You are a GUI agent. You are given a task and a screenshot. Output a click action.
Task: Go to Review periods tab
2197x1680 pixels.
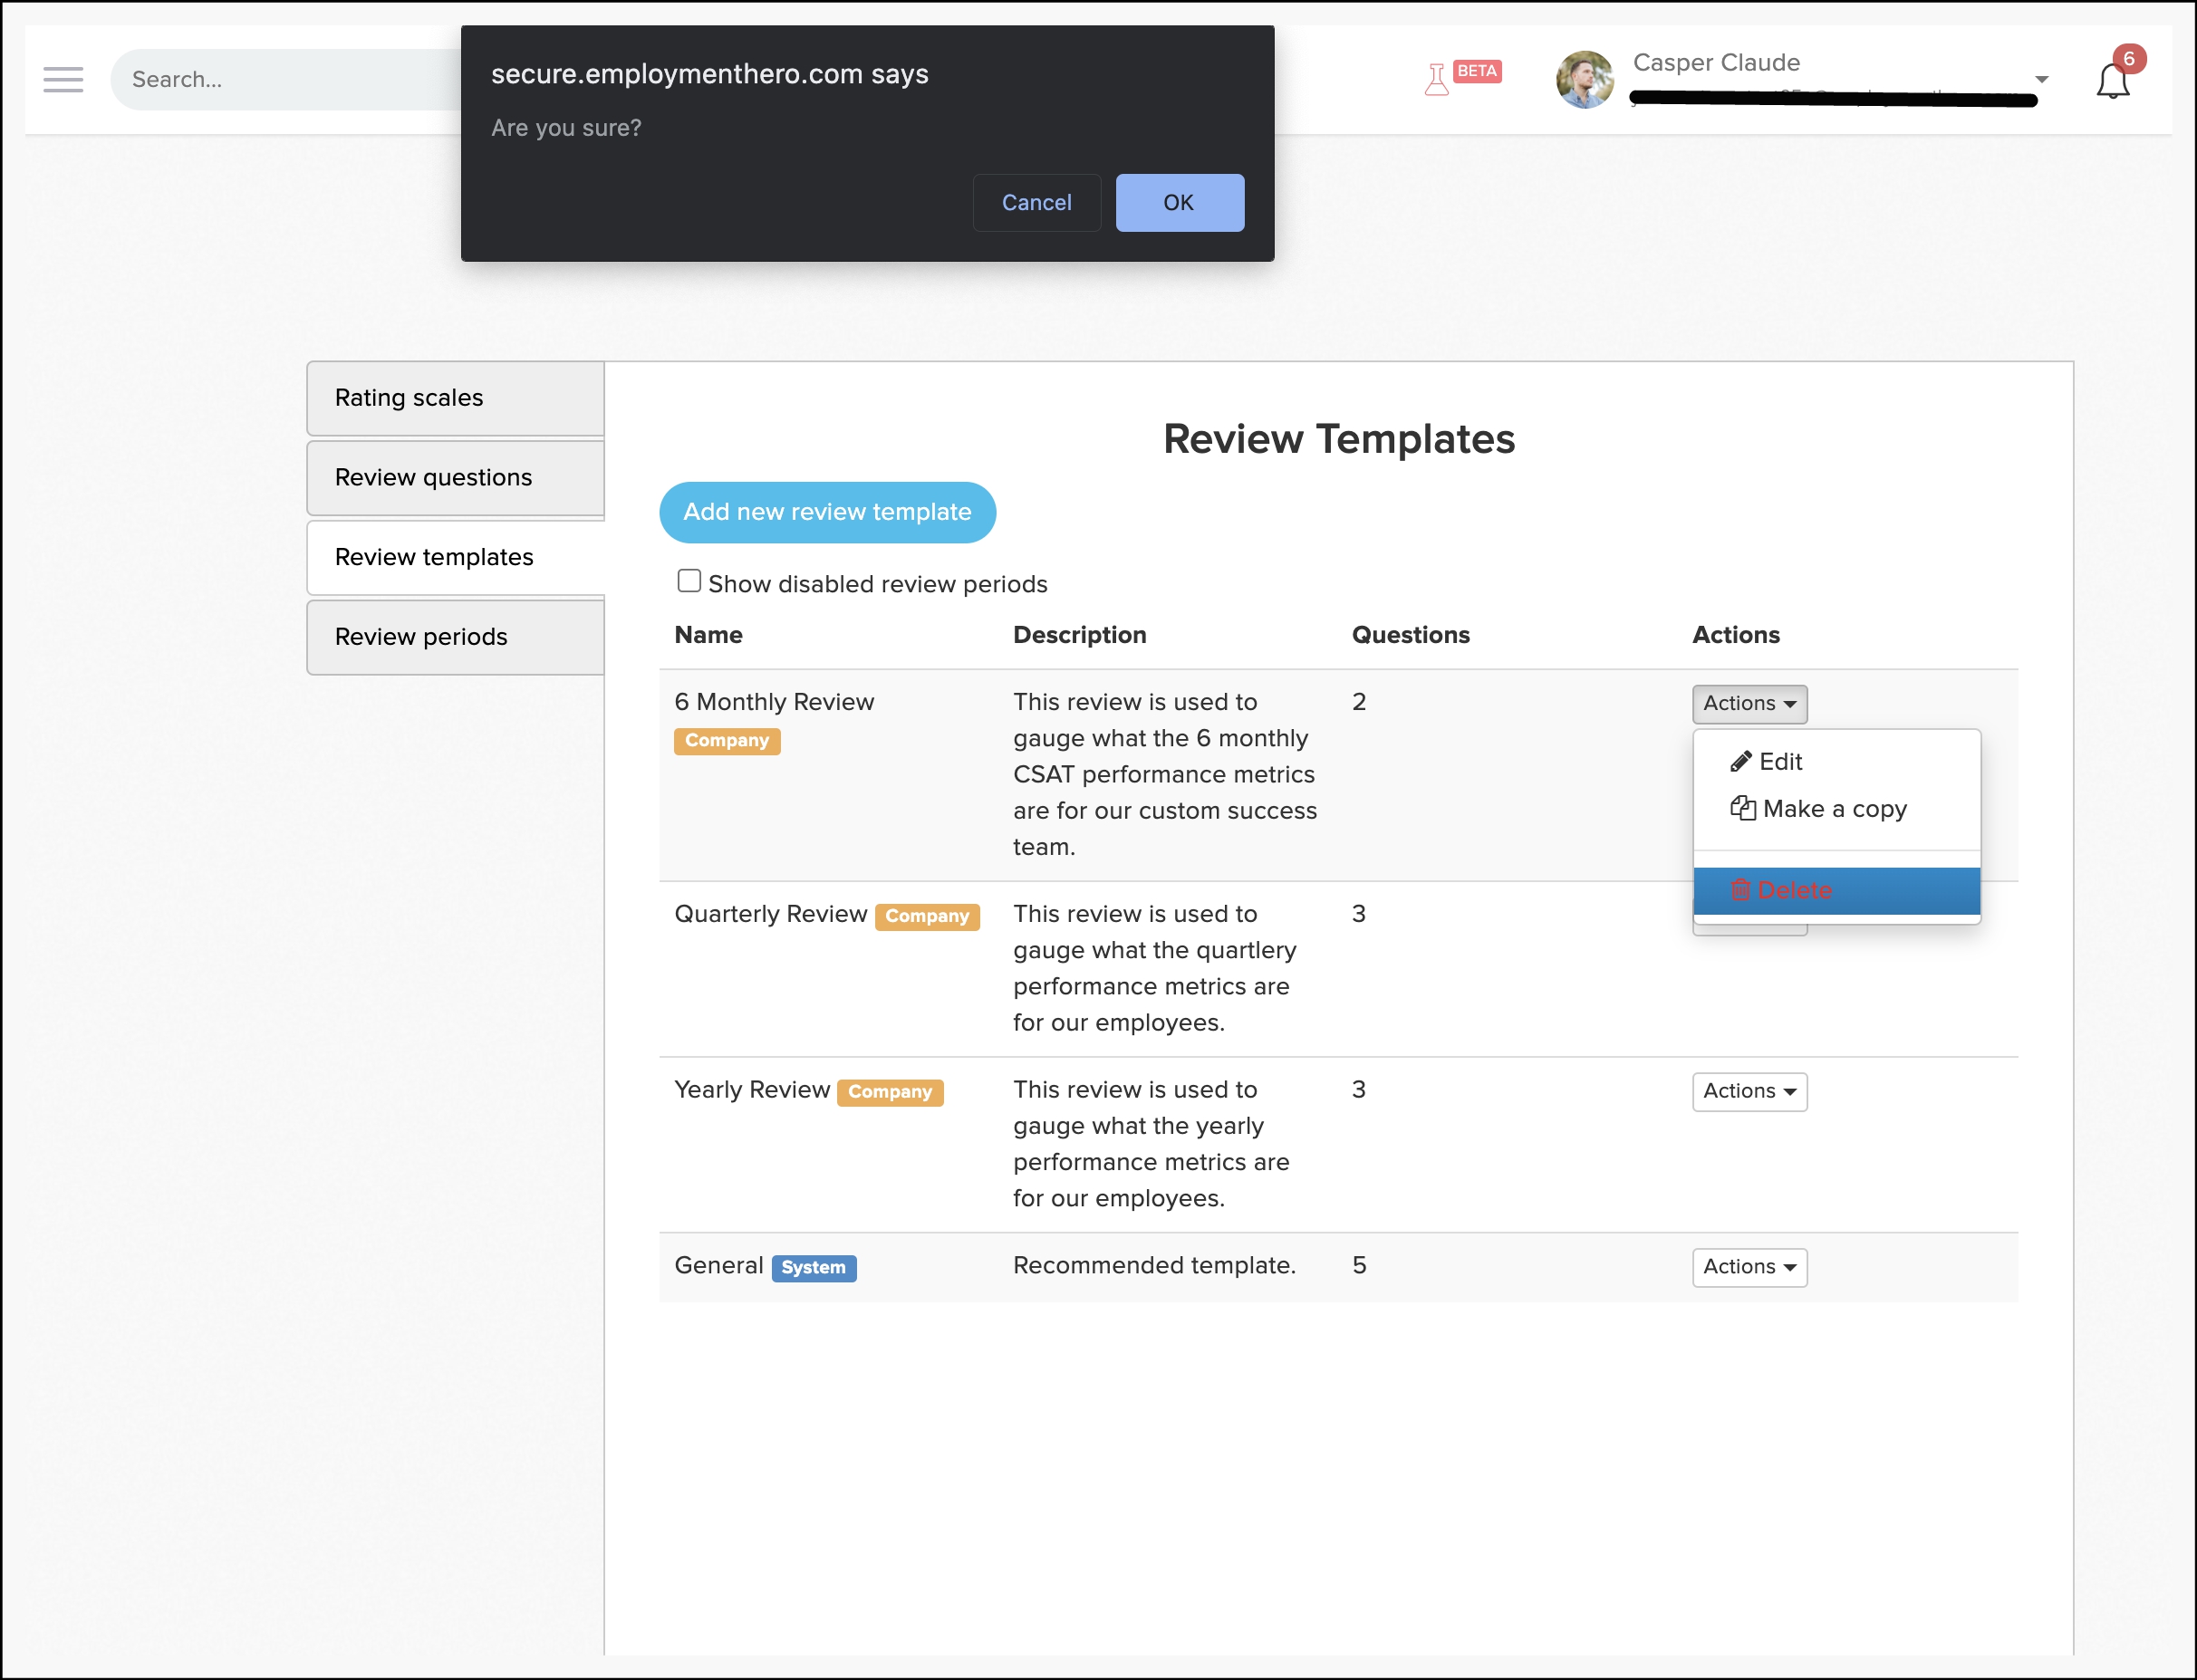[455, 637]
